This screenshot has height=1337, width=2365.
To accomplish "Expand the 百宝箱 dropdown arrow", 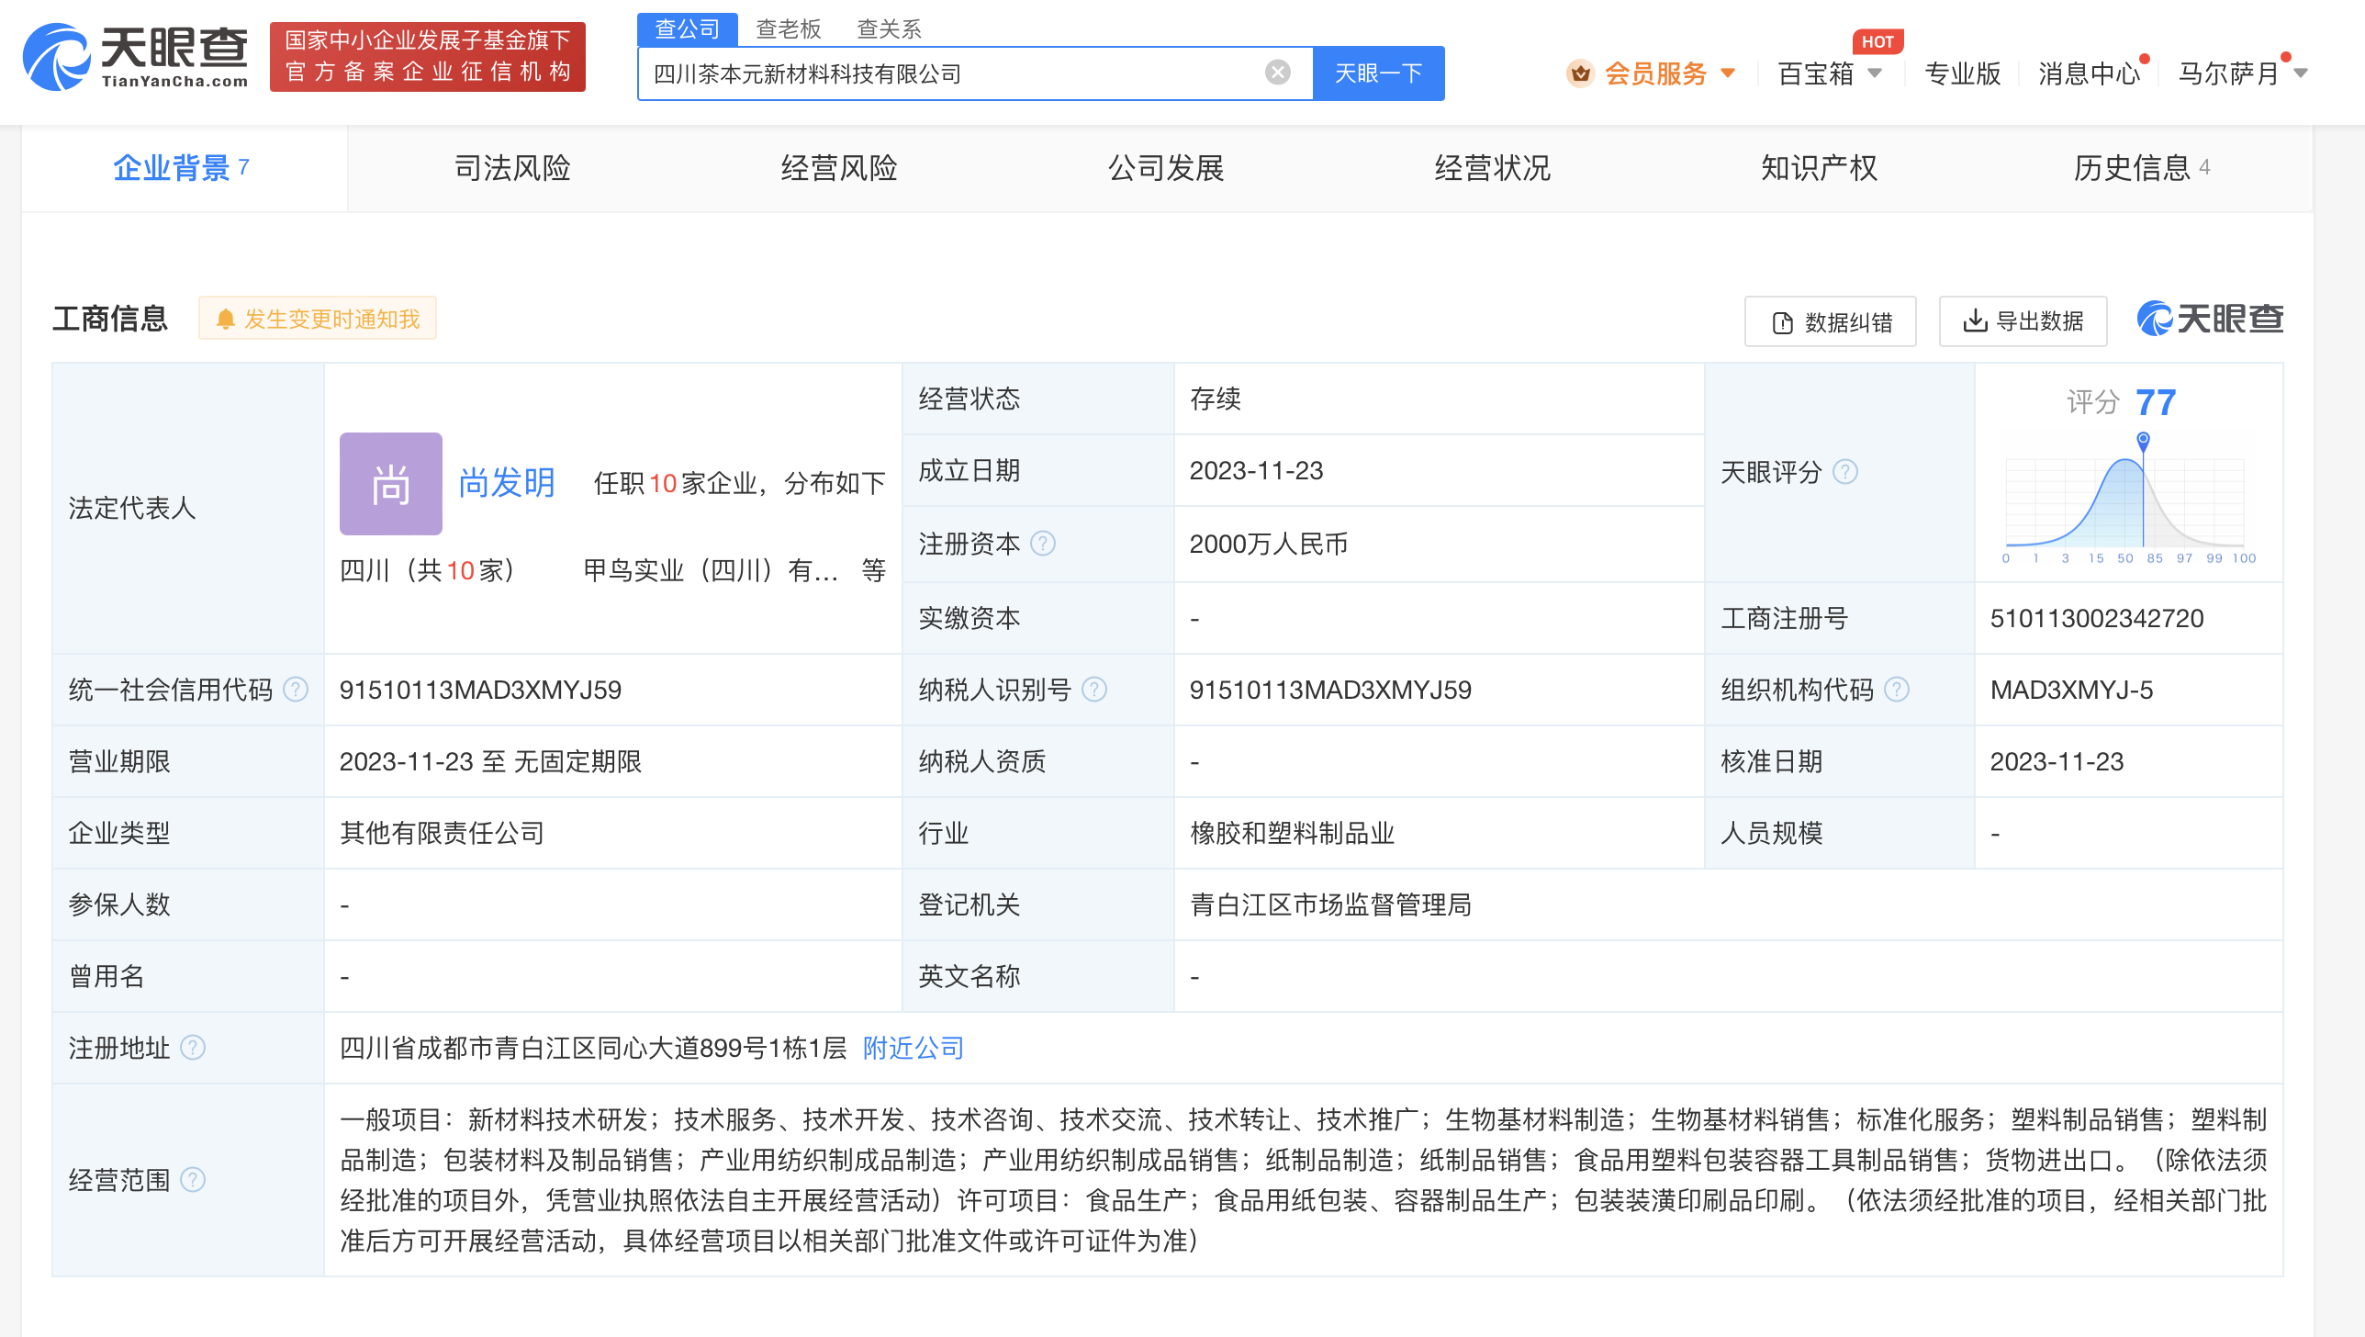I will tap(1875, 73).
